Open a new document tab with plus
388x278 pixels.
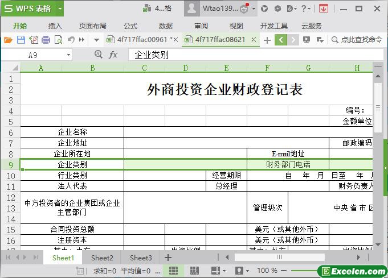[267, 40]
